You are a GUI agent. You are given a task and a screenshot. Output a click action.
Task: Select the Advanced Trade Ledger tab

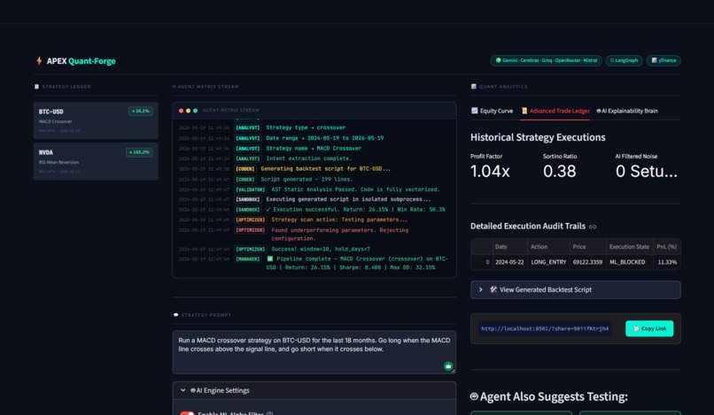(x=555, y=111)
